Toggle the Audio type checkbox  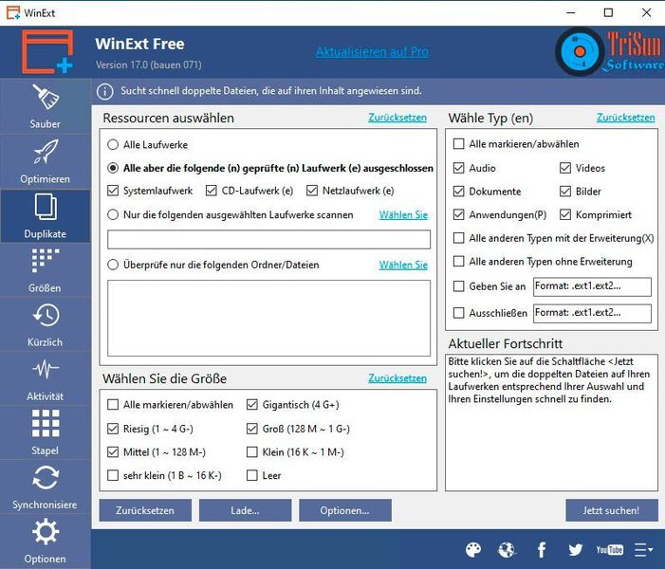click(x=458, y=168)
